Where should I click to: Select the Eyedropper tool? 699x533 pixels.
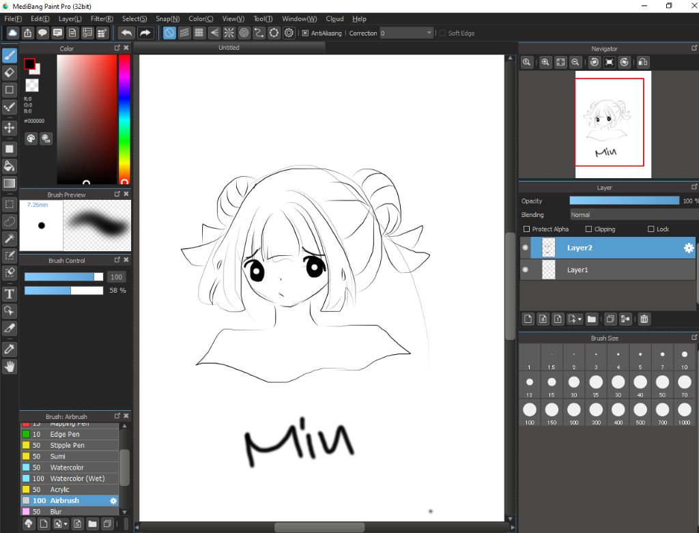pos(10,349)
